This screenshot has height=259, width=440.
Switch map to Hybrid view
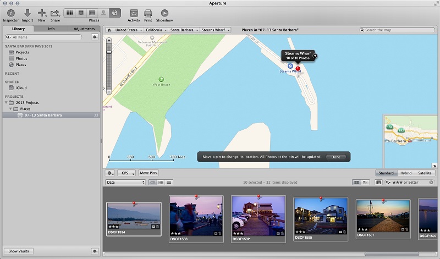[x=406, y=173]
